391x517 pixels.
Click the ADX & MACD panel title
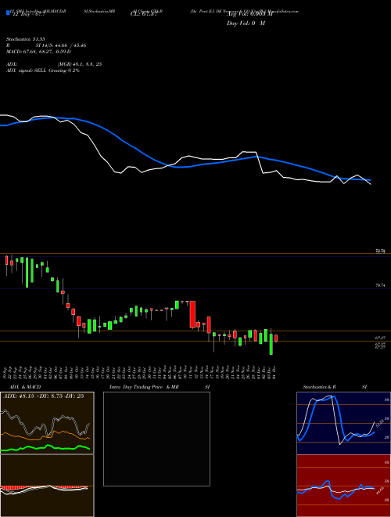[25, 387]
